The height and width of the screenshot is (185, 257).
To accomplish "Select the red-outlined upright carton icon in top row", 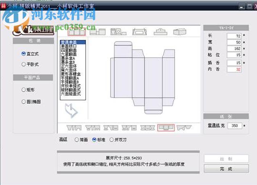I will point(77,32).
